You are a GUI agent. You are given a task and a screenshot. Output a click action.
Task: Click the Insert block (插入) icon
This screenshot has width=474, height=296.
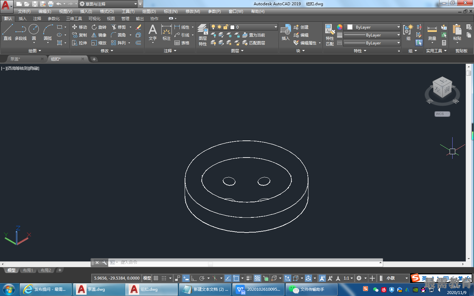(285, 32)
